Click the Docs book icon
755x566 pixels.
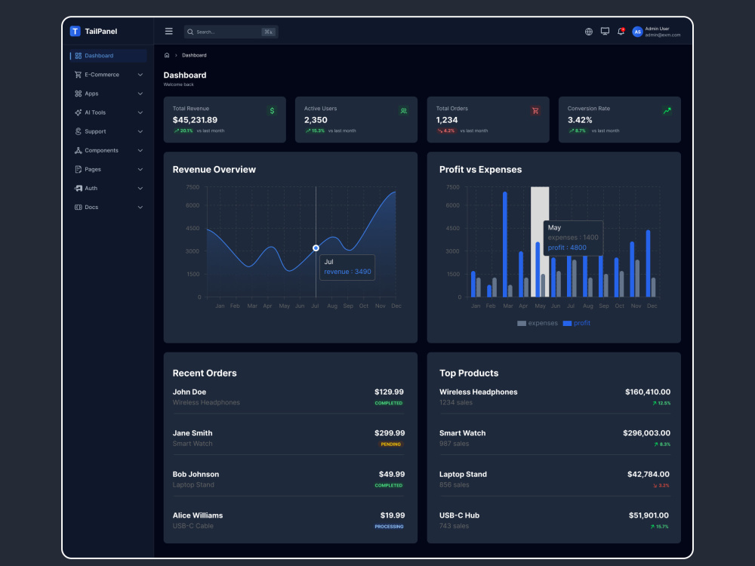pos(78,207)
